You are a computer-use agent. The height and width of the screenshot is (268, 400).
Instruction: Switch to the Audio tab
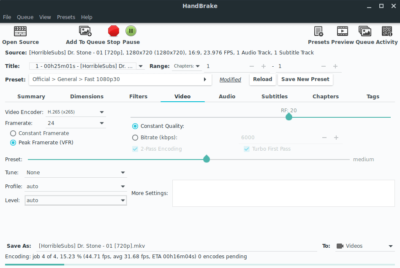pos(227,97)
